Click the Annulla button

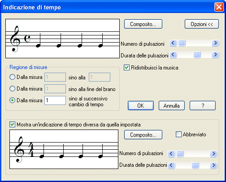click(172, 106)
